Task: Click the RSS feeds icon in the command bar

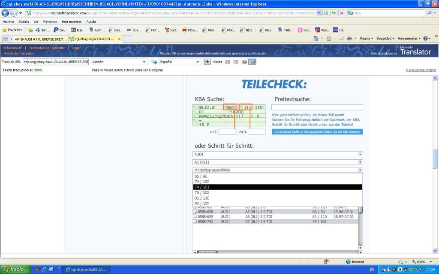Action: click(x=329, y=38)
